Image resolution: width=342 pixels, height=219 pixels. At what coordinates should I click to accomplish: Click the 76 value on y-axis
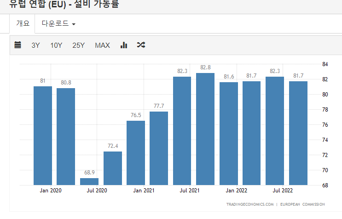325,125
